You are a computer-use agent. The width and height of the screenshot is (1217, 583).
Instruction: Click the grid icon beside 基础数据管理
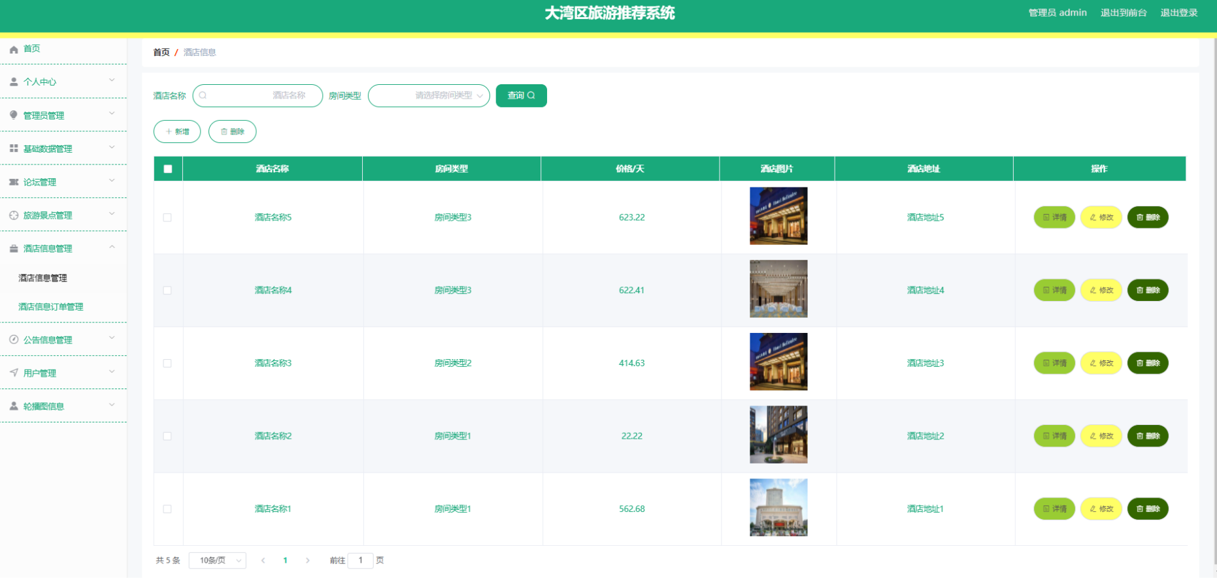coord(14,148)
